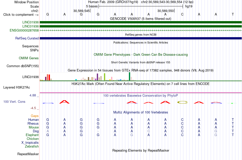This screenshot has height=160, width=242.
Task: Click the Zebrafish species label
Action: click(x=32, y=147)
